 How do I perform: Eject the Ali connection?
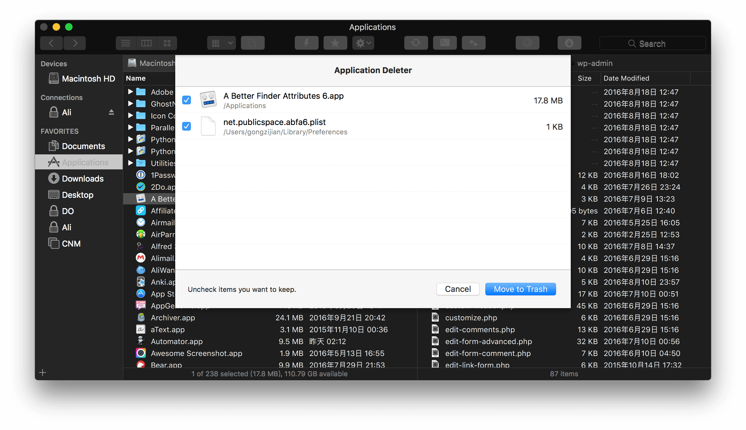tap(111, 112)
